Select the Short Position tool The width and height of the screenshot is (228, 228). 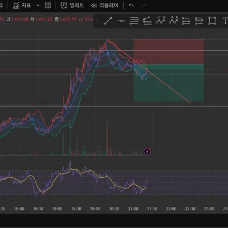(199, 21)
